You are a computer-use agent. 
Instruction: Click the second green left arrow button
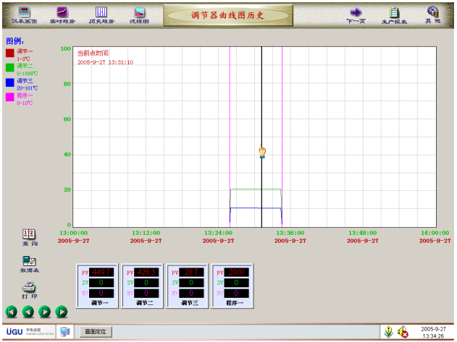pos(28,312)
